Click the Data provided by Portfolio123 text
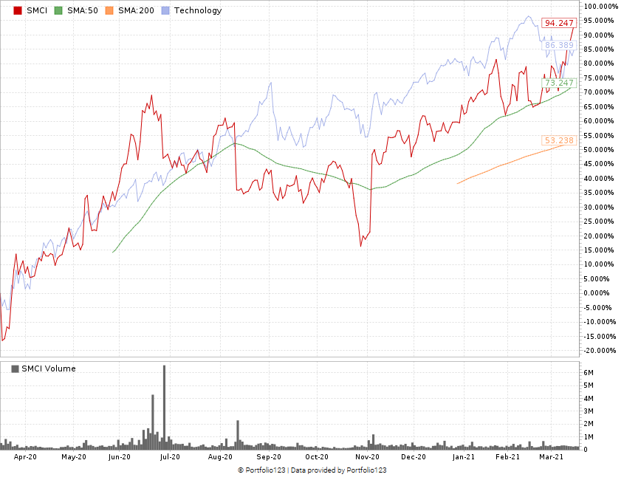 point(339,470)
